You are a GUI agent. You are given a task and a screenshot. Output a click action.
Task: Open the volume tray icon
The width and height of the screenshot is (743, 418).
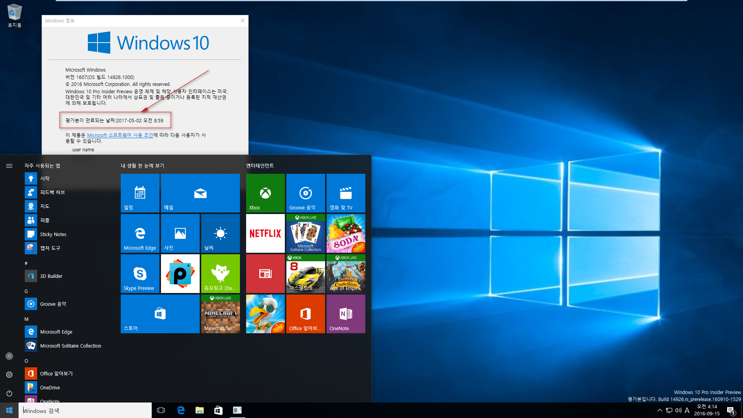(678, 410)
